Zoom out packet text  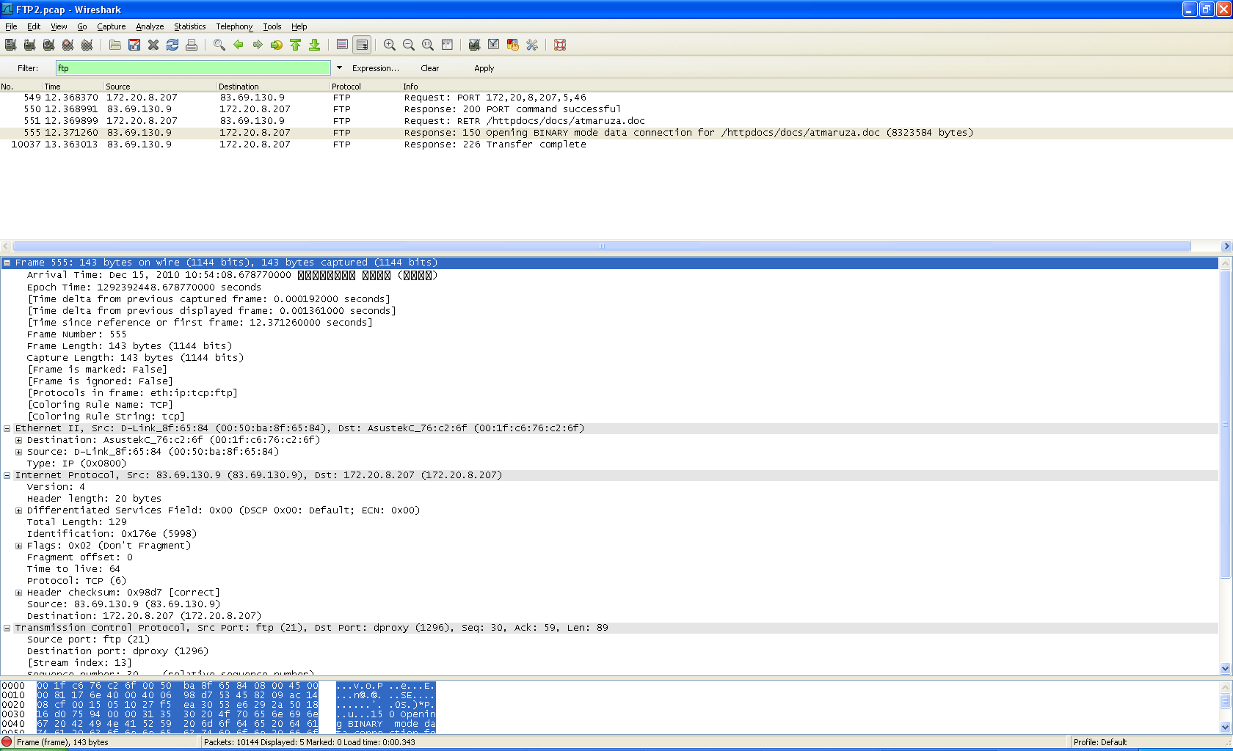[409, 45]
